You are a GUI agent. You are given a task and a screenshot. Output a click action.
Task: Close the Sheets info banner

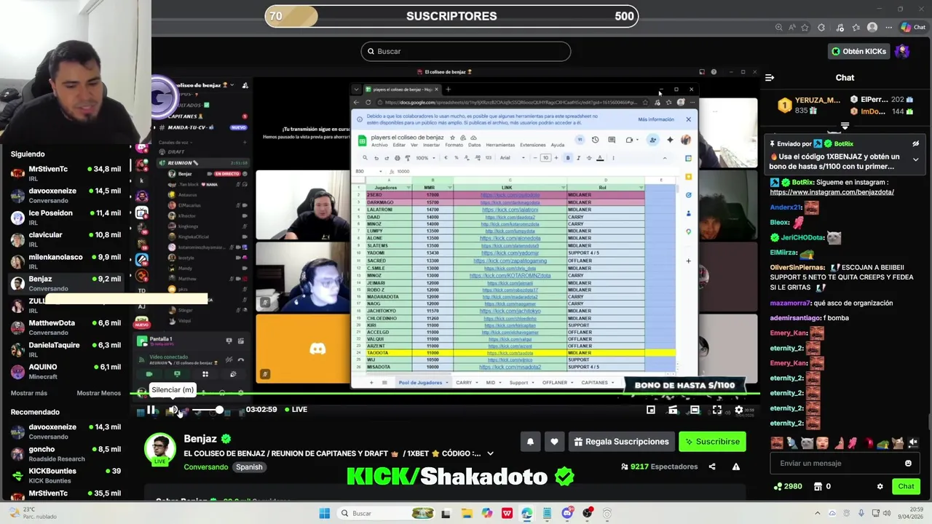[x=688, y=119]
